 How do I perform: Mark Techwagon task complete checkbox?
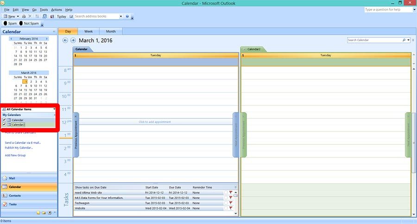click(226, 203)
